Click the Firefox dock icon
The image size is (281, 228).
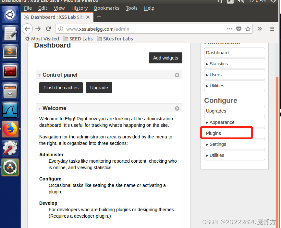[10, 129]
